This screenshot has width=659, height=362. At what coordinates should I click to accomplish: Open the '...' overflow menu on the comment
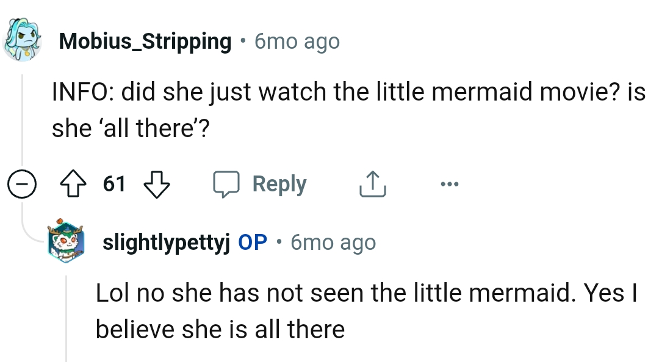tap(450, 183)
